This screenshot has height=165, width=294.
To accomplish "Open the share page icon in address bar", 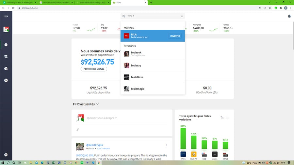I will (x=265, y=8).
